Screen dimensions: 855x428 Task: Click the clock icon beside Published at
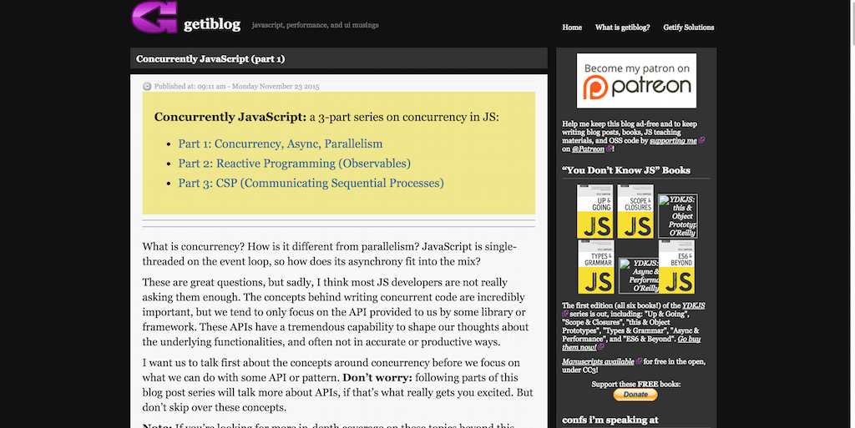click(147, 86)
